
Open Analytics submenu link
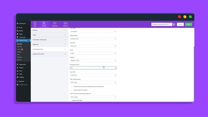19,57
